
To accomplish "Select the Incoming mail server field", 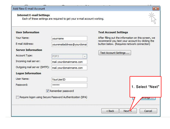I will [69, 62].
